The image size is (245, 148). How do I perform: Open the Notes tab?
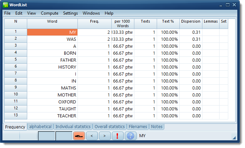click(157, 127)
